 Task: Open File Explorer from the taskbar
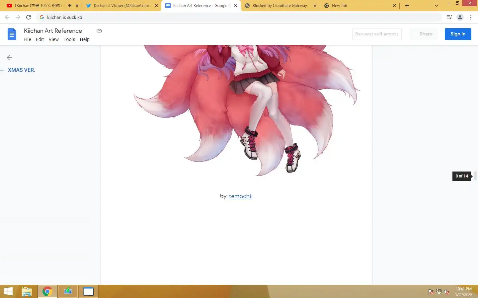[27, 291]
